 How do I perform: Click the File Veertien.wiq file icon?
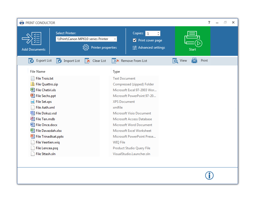[x=33, y=142]
